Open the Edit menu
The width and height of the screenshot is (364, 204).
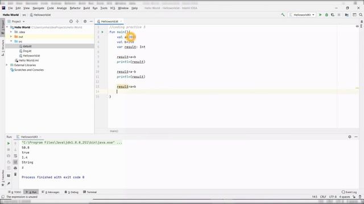pos(18,8)
